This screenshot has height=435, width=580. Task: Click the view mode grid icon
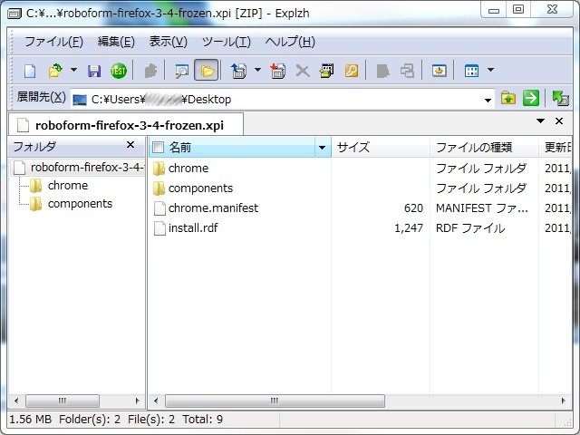pyautogui.click(x=471, y=71)
